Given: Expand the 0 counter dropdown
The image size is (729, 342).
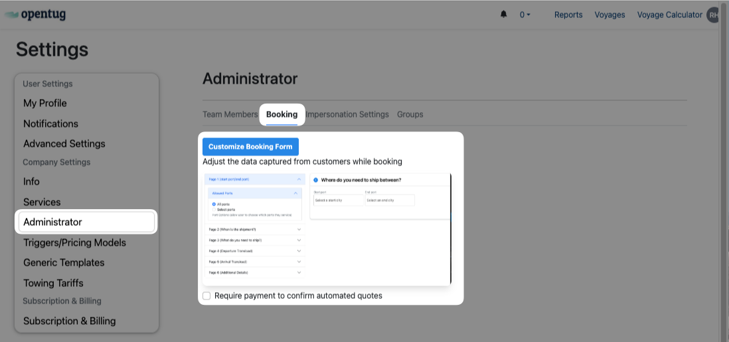Looking at the screenshot, I should pos(525,15).
